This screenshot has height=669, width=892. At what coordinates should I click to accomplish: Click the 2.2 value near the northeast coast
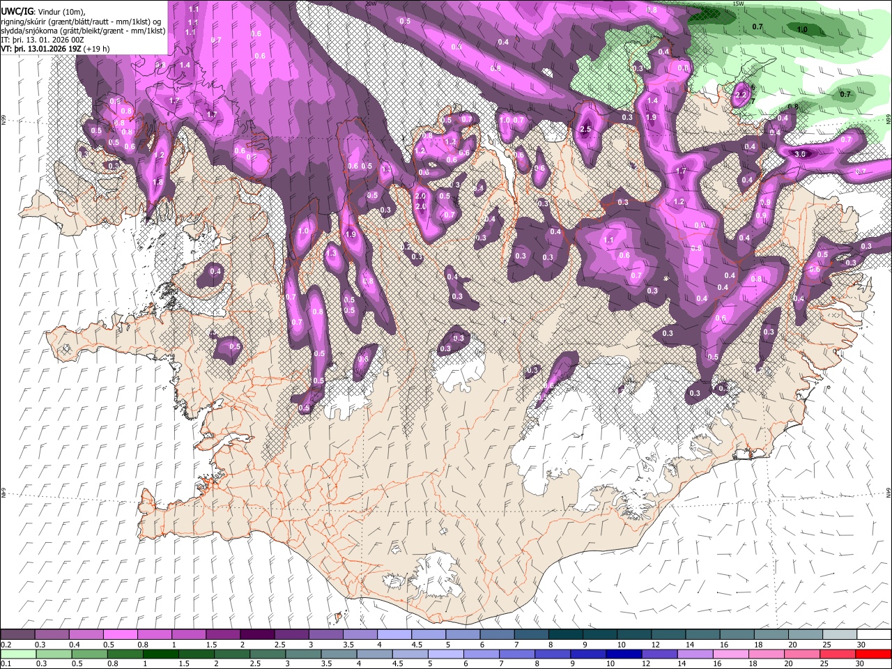[741, 95]
